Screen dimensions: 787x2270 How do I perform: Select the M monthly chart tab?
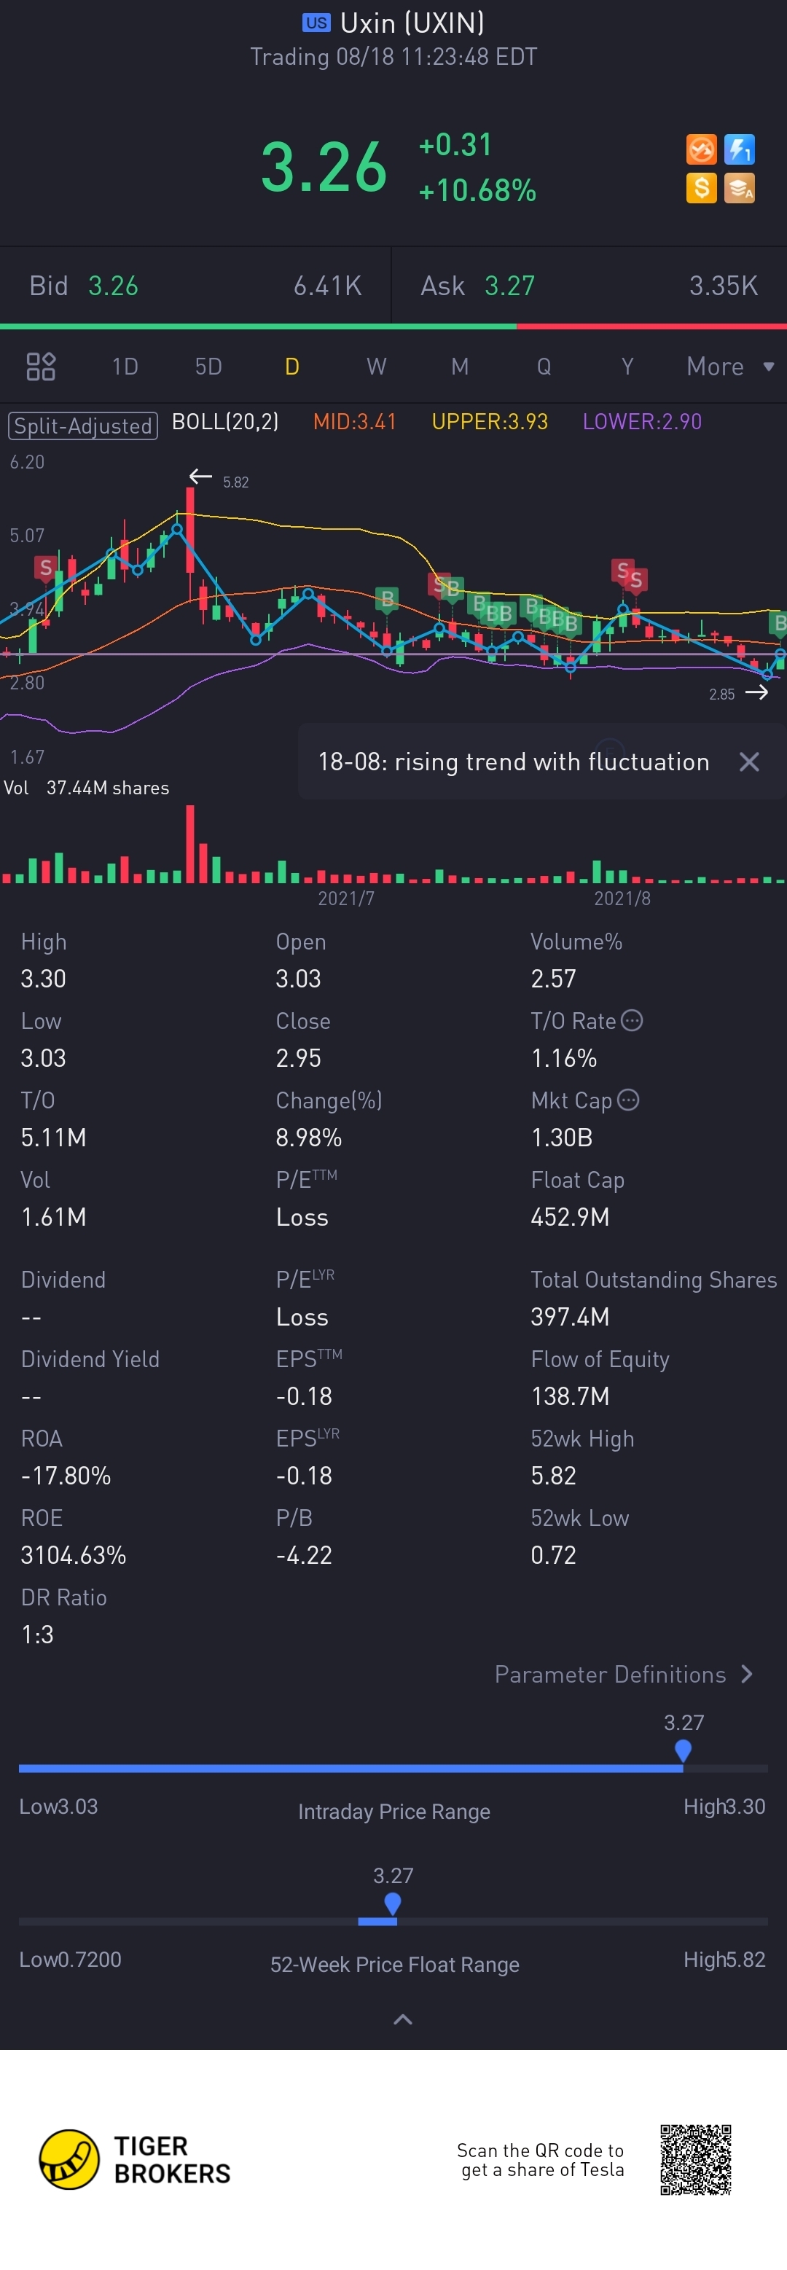[x=460, y=367]
